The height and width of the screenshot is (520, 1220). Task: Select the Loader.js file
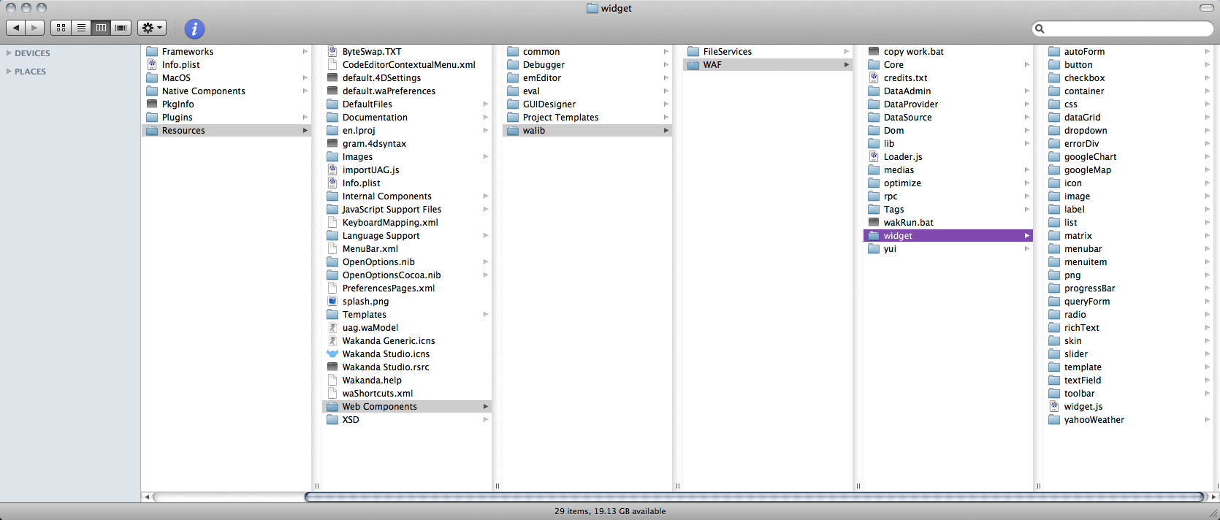coord(902,157)
